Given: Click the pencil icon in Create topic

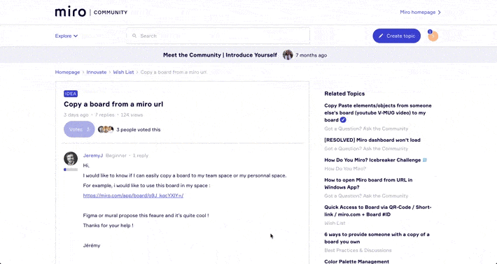Looking at the screenshot, I should point(381,36).
